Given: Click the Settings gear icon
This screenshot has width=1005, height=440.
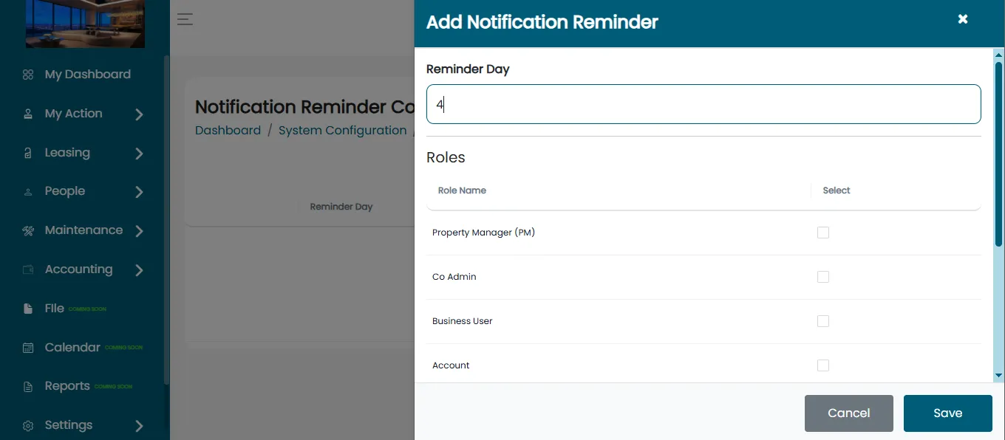Looking at the screenshot, I should pos(28,426).
